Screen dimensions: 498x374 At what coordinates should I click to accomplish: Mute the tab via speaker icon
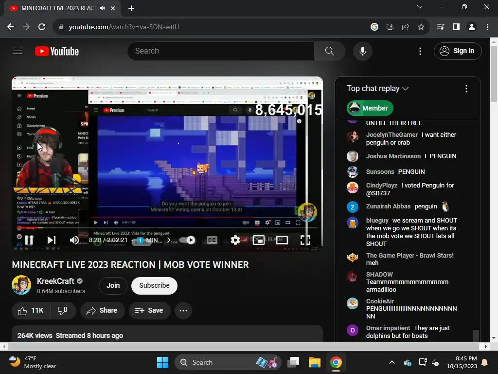click(102, 8)
